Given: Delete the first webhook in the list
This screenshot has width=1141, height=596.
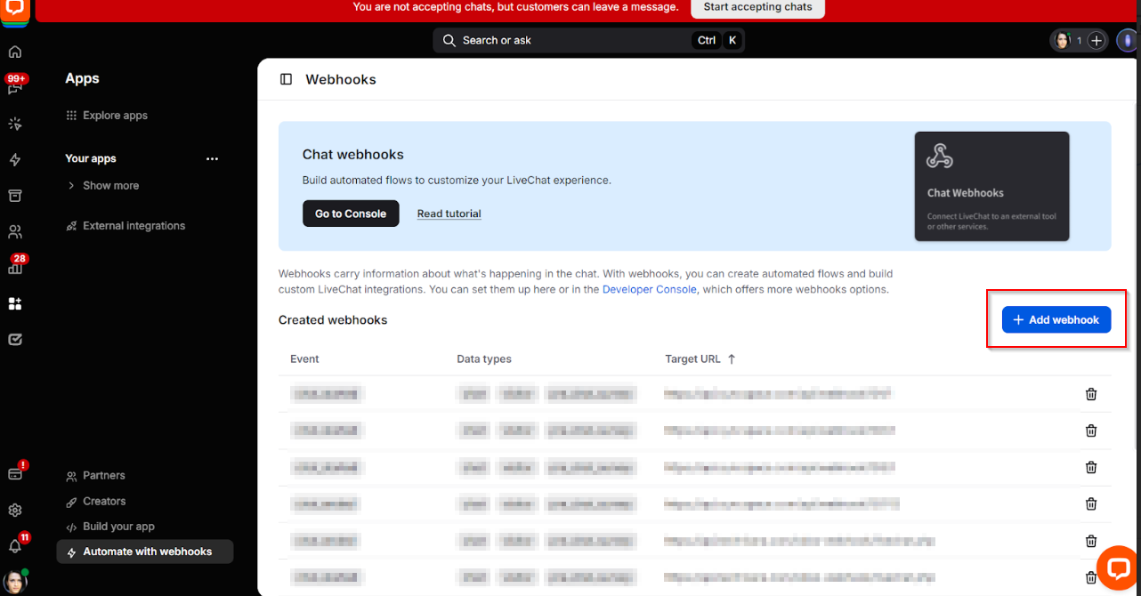Looking at the screenshot, I should click(x=1091, y=394).
